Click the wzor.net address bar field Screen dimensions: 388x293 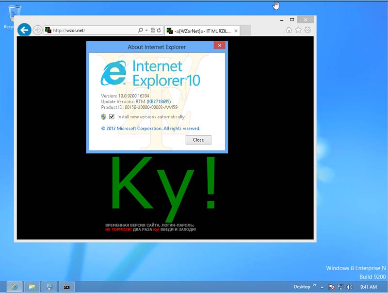(x=92, y=30)
